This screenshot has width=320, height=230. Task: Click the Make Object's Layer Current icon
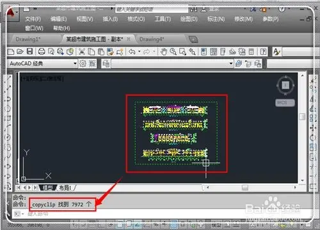(239, 63)
